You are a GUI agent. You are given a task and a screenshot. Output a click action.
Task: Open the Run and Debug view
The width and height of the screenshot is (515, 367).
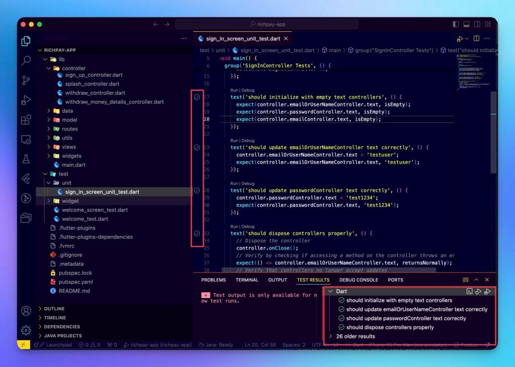[26, 100]
